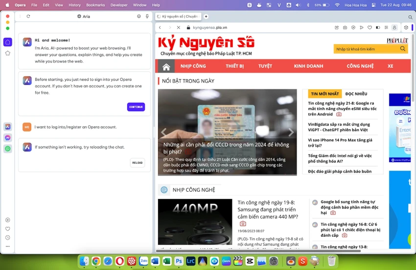Submit search with the magnifier in yellow box
Viewport: 416px width, 270px height.
coord(403,49)
